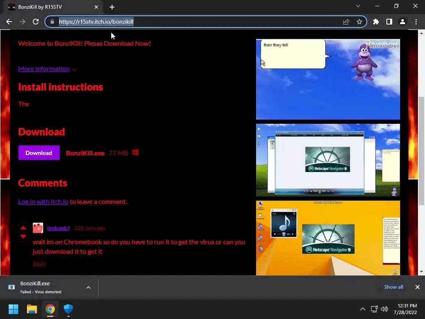
Task: Open the Windows XP Netscape screenshot
Action: click(328, 160)
